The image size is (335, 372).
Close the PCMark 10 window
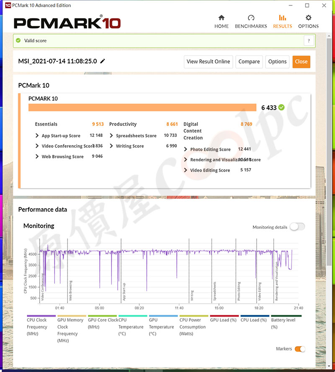coord(324,5)
